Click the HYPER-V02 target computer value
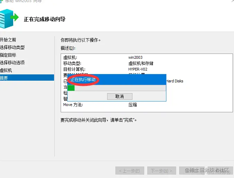The width and height of the screenshot is (234, 178). pos(138,69)
